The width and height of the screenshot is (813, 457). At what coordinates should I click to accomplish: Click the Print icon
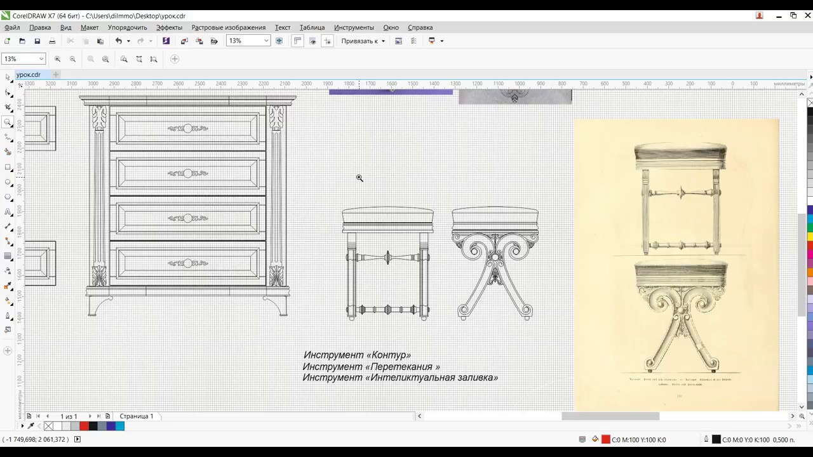(x=52, y=41)
